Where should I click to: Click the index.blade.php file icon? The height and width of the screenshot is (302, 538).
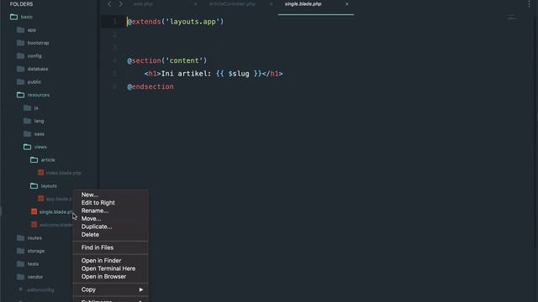pos(41,173)
